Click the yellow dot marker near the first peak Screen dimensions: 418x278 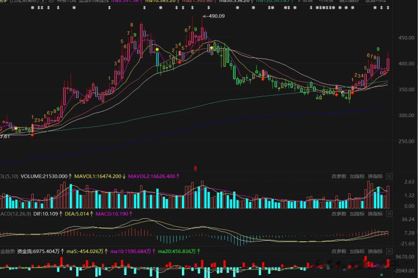156,50
